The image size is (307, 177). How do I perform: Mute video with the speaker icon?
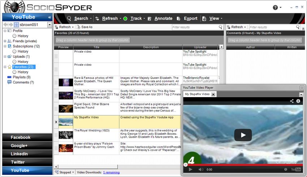201,169
